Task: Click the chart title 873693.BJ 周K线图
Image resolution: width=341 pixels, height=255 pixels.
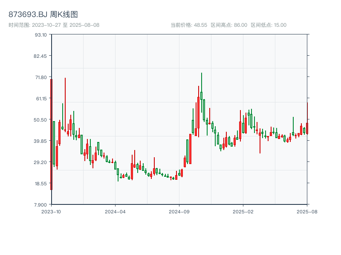Action: point(43,14)
